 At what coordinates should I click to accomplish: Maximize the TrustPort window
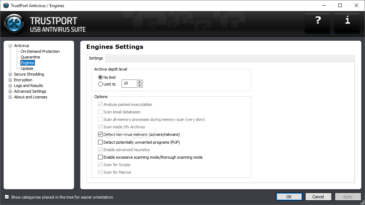[x=340, y=5]
